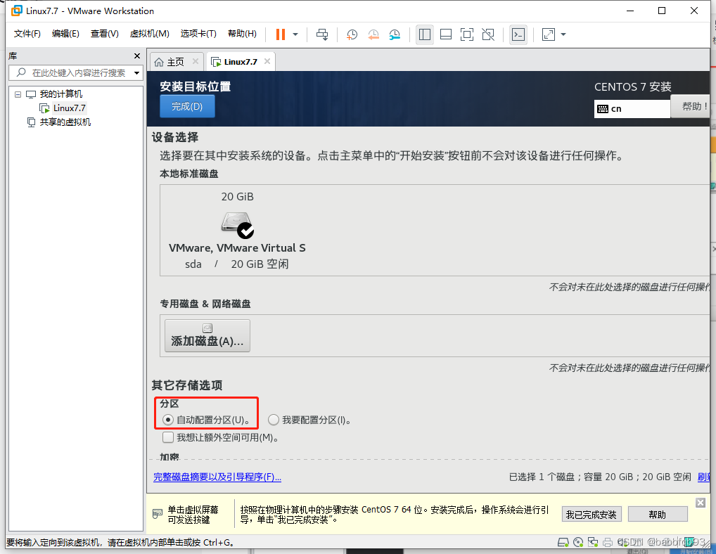Pause the virtual machine with the orange pause icon
The width and height of the screenshot is (716, 554).
pos(281,34)
